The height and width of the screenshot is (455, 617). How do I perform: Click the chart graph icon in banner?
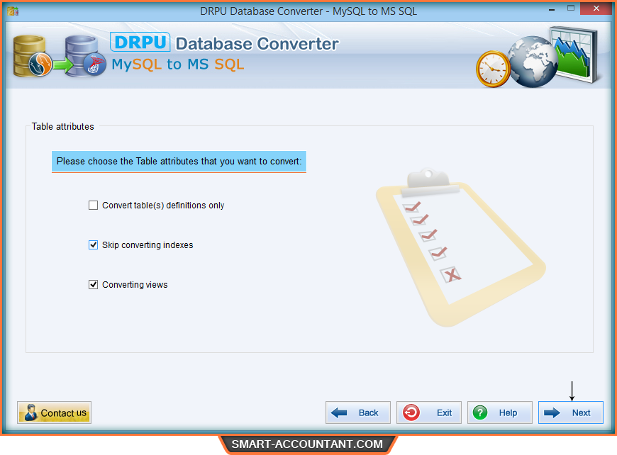coord(574,55)
